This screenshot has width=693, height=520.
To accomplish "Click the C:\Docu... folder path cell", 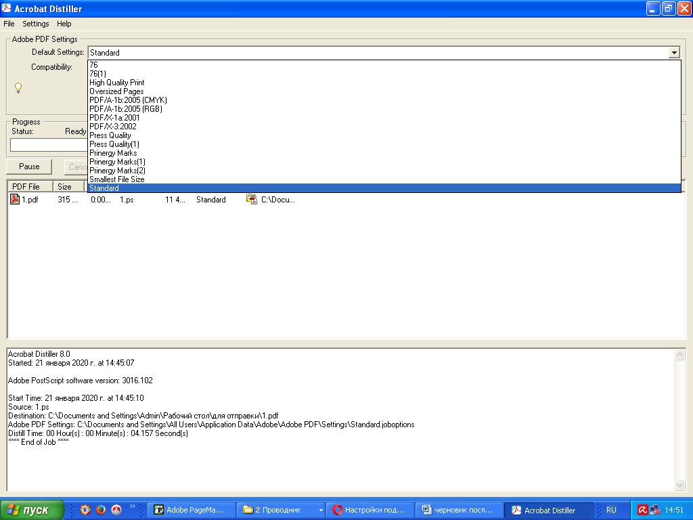I will 278,200.
